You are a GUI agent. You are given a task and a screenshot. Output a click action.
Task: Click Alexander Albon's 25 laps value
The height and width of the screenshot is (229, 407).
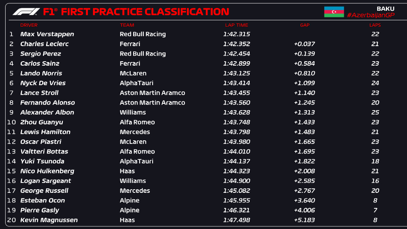(x=375, y=113)
